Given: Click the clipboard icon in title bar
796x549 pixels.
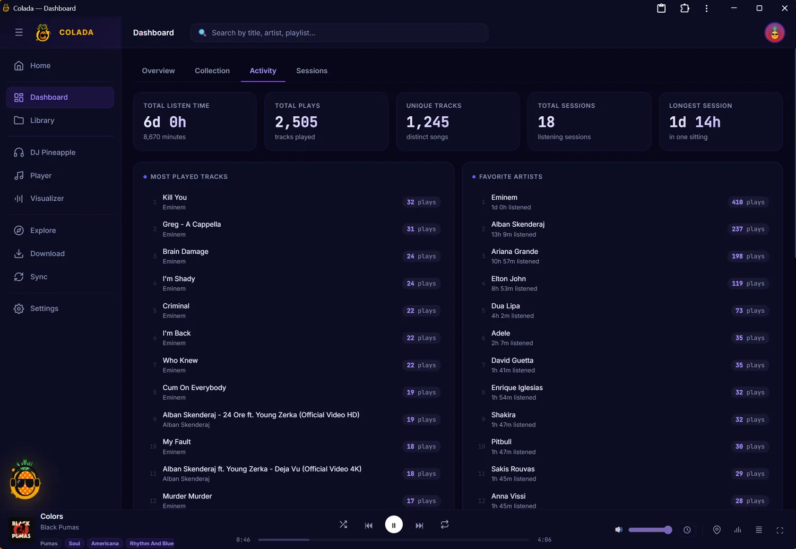Looking at the screenshot, I should [x=661, y=8].
